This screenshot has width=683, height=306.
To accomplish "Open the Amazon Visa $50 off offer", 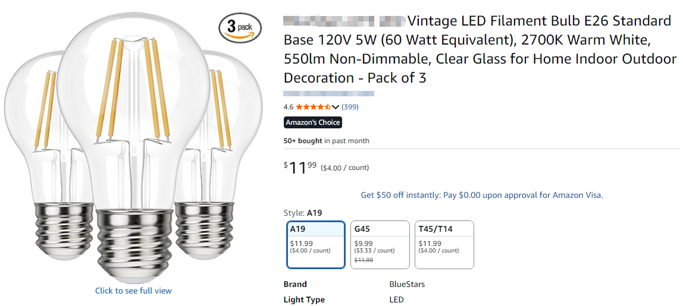I will point(481,195).
